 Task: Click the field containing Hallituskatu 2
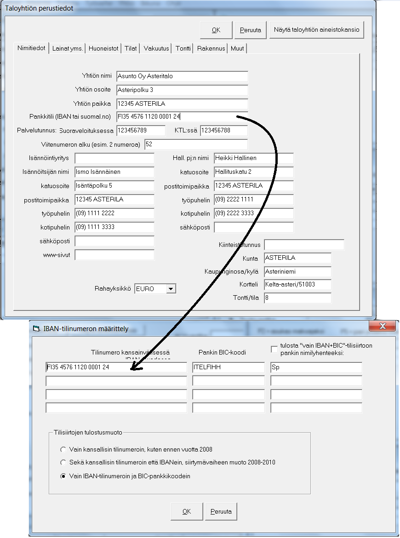tap(254, 172)
